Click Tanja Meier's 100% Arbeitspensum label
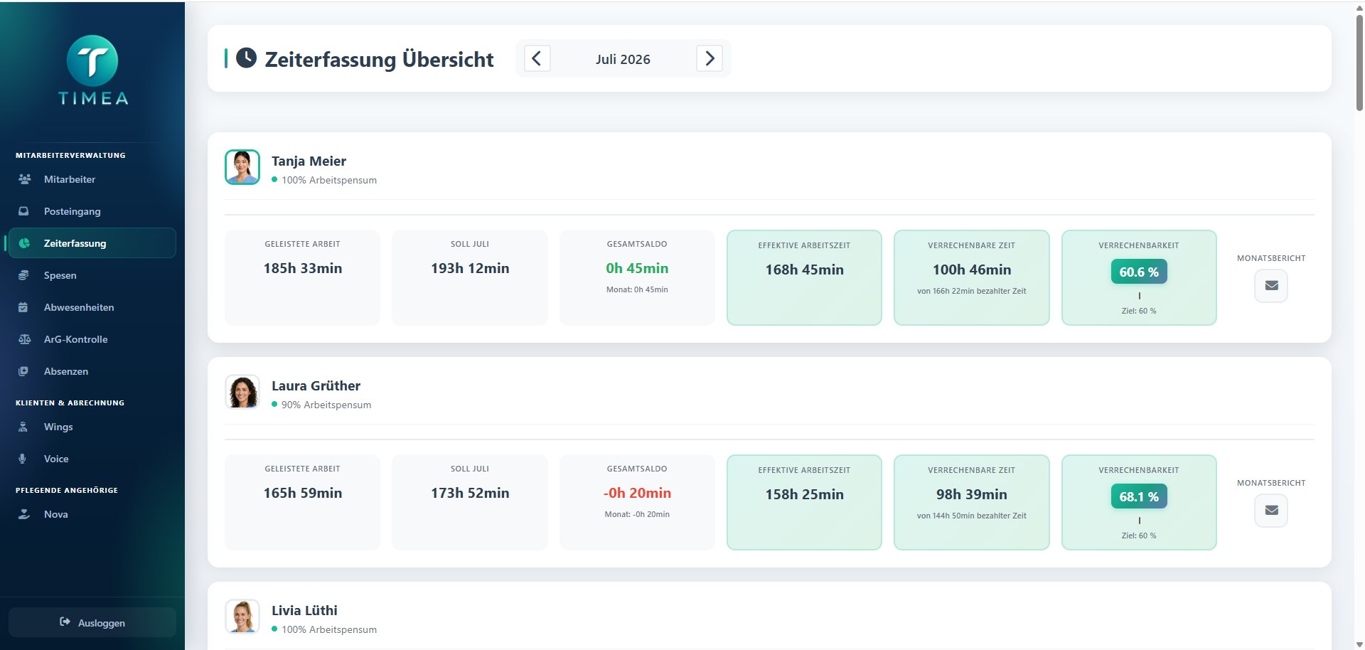Viewport: 1365px width, 650px height. [329, 180]
